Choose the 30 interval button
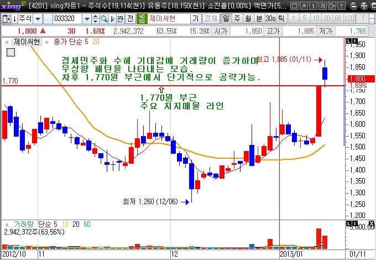The height and width of the screenshot is (260, 376). pyautogui.click(x=327, y=19)
